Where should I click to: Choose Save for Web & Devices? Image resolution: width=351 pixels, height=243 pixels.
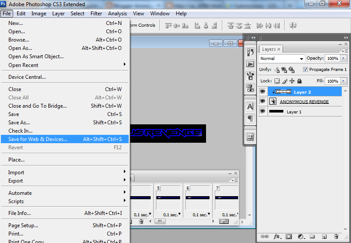click(x=65, y=139)
